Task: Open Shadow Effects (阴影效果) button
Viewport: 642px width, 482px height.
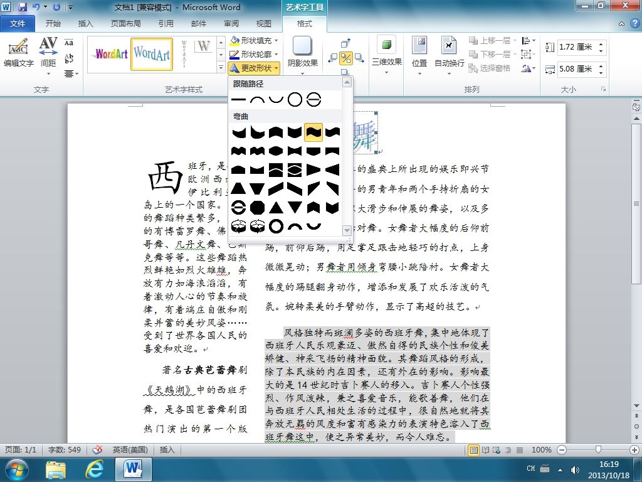Action: click(x=303, y=55)
